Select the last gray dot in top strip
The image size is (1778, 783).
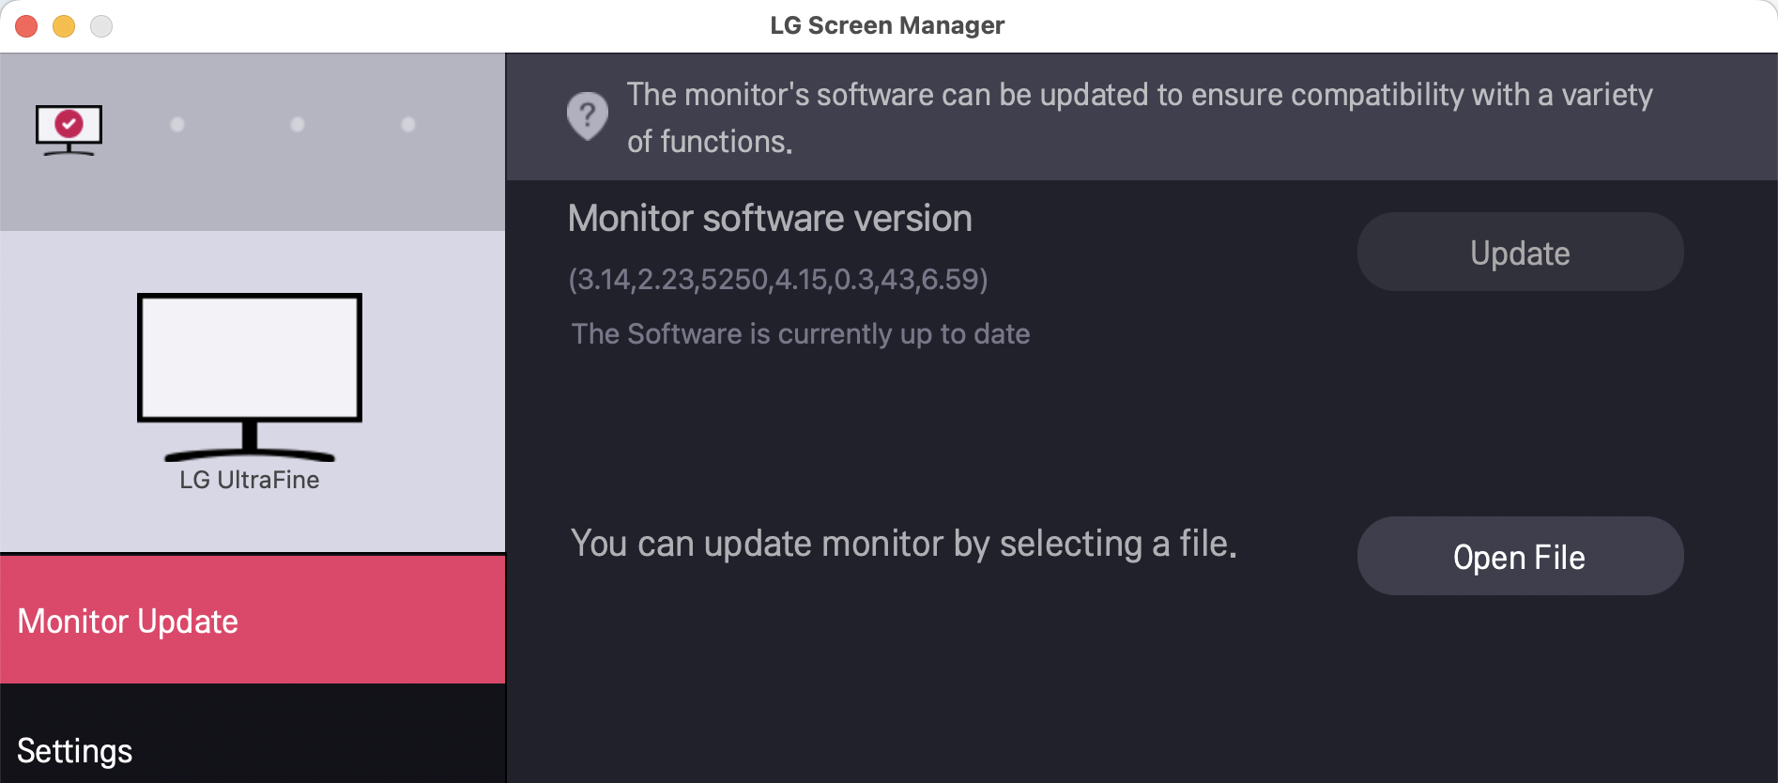(408, 124)
